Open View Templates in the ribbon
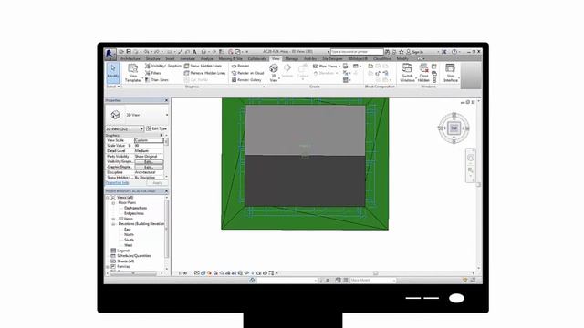584x328 pixels. (133, 73)
